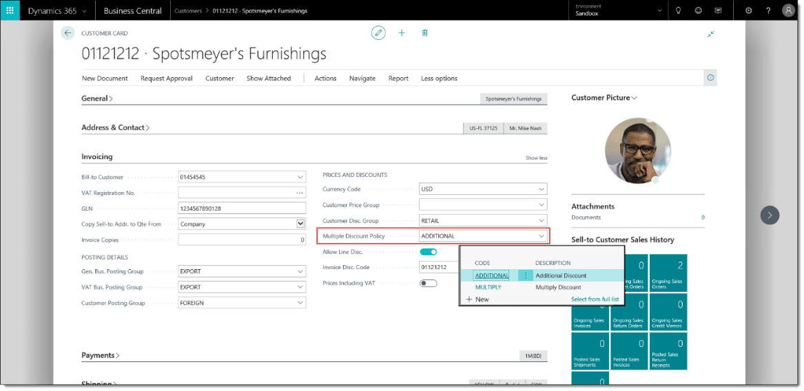Click Show less in Invoicing
The image size is (804, 391).
pos(536,158)
